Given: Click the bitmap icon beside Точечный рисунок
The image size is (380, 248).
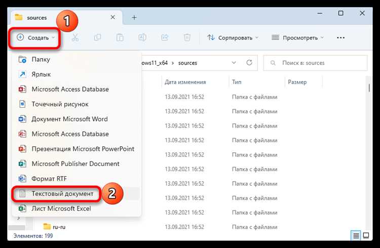Looking at the screenshot, I should [x=22, y=104].
